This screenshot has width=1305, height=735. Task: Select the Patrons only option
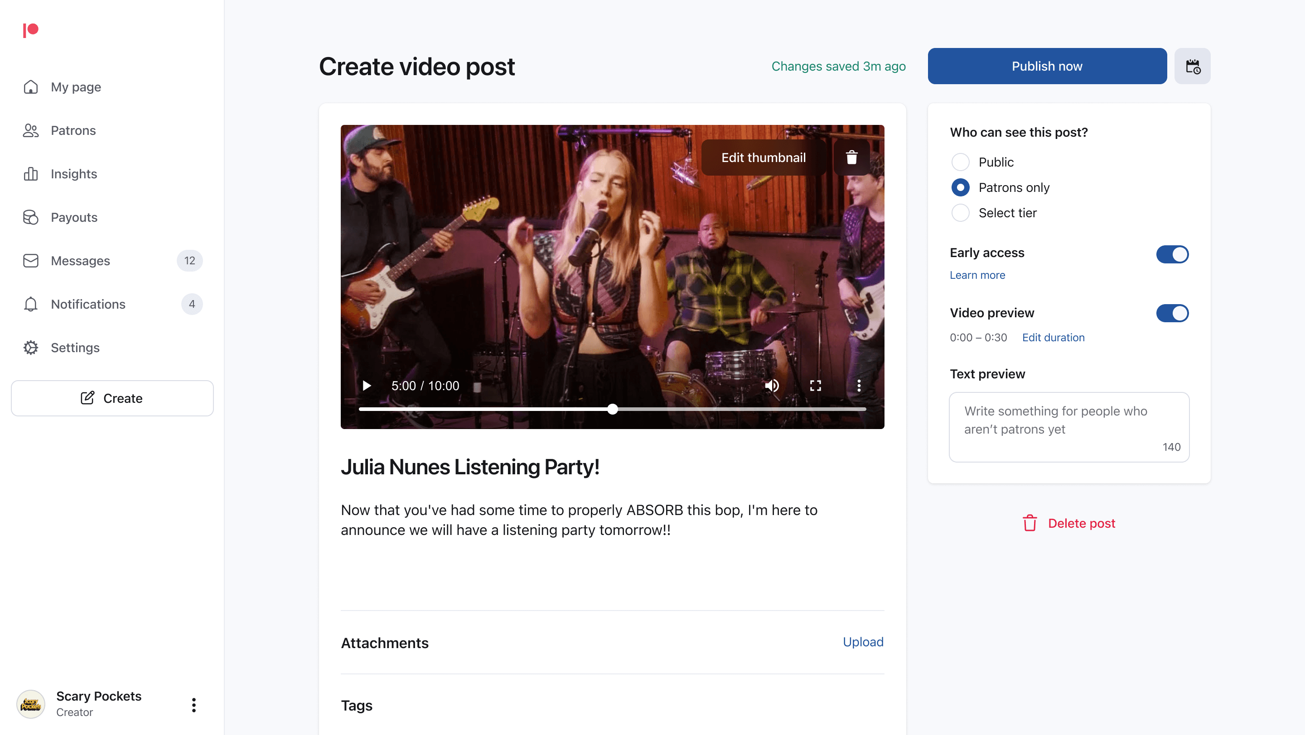pyautogui.click(x=960, y=188)
